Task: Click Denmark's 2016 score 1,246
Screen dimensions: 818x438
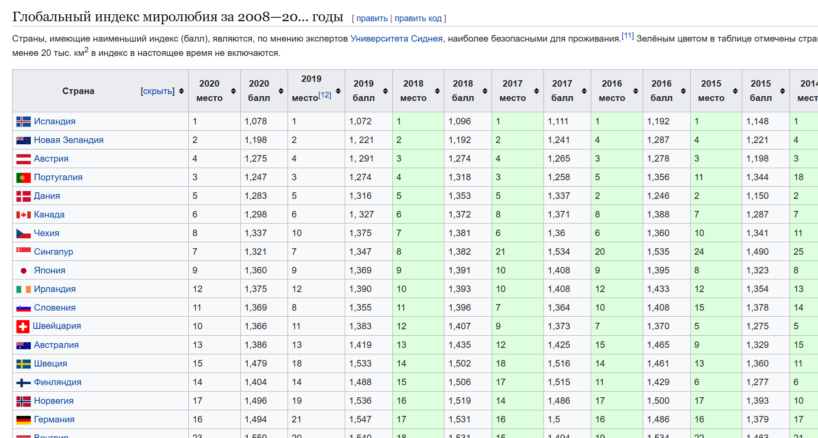Action: pyautogui.click(x=658, y=196)
